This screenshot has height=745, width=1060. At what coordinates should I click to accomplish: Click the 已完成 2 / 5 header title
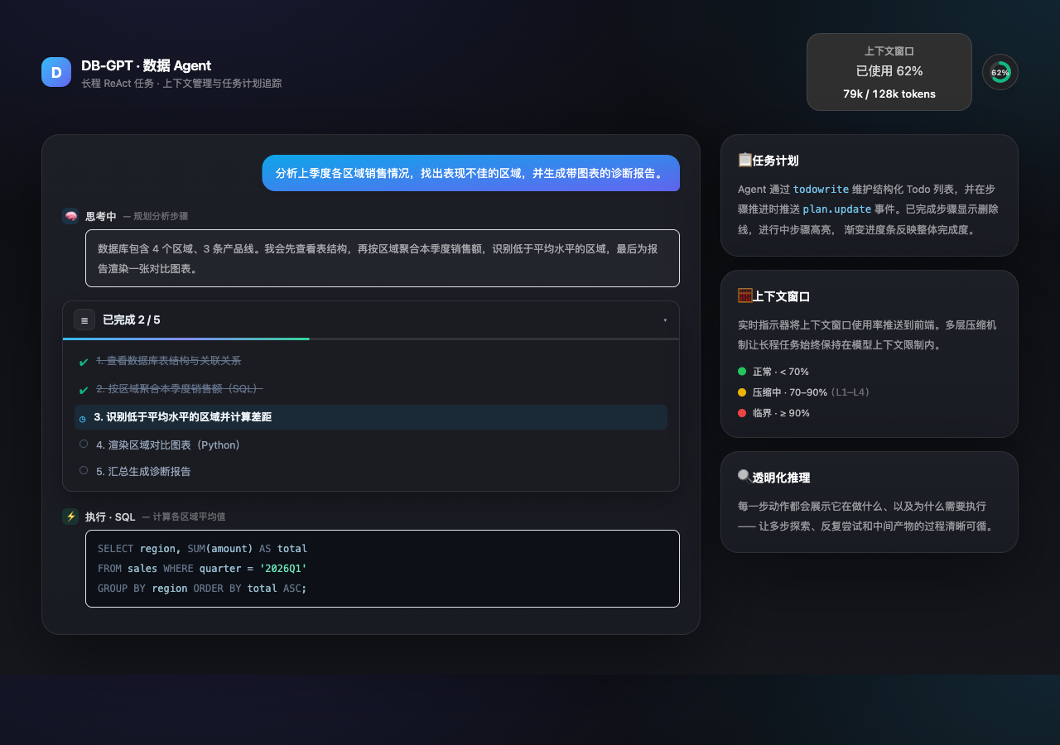132,320
